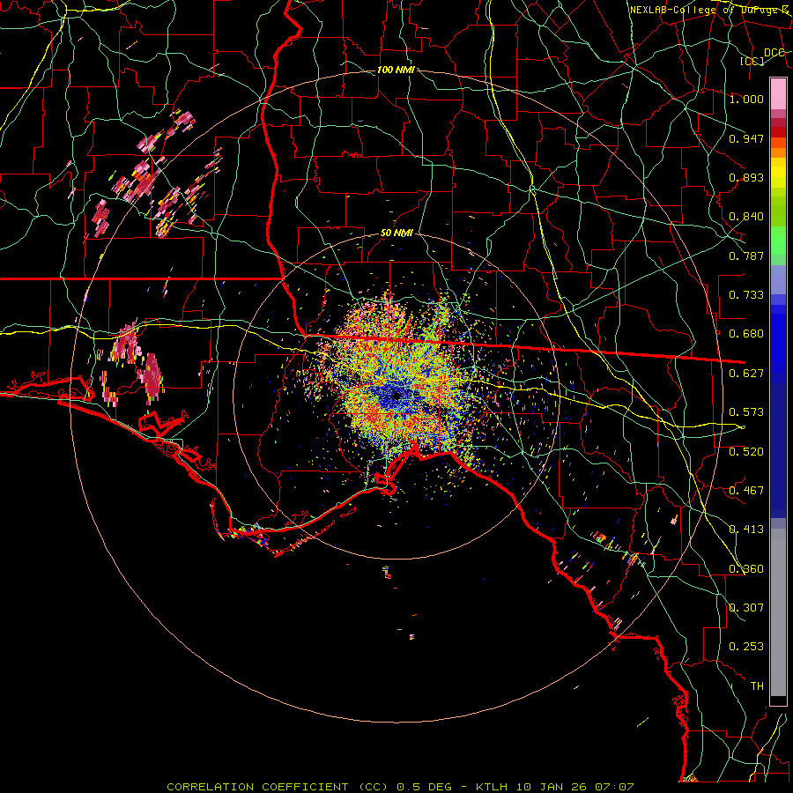The image size is (793, 793).
Task: Select the 0.627 scale value
Action: 746,374
